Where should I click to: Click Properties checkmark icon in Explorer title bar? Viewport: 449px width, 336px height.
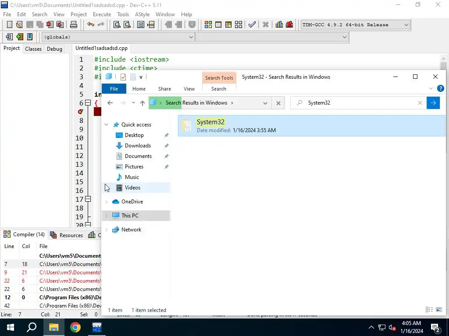pos(123,77)
